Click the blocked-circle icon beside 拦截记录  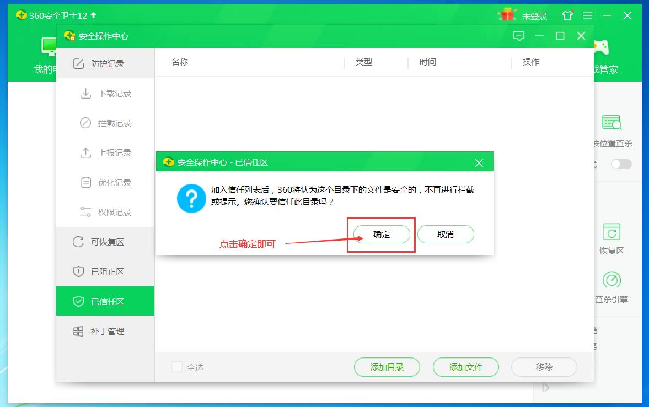(85, 123)
